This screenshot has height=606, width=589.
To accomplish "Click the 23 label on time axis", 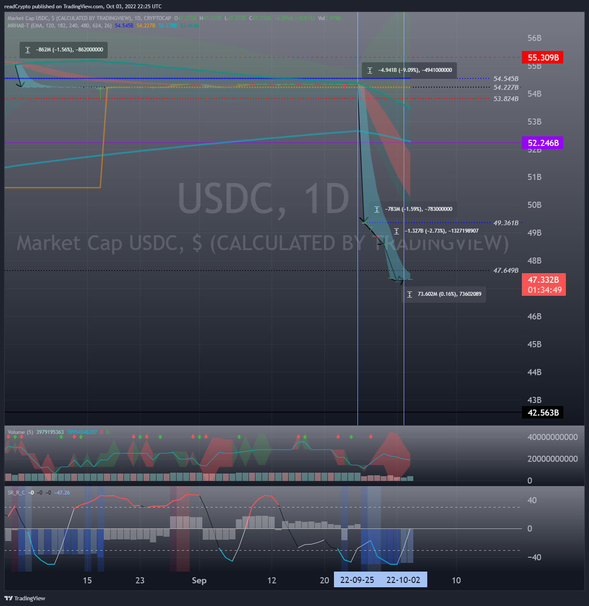I will (140, 580).
